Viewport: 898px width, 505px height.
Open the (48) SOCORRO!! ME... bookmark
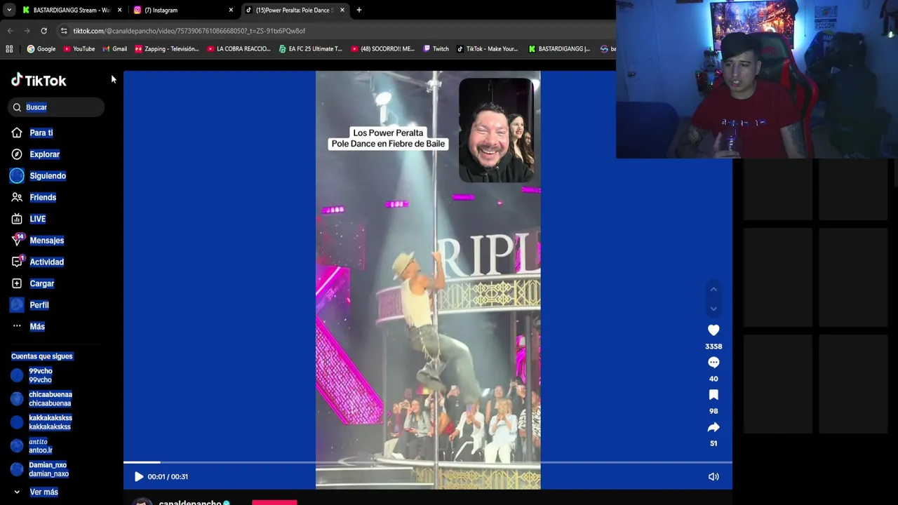pos(382,49)
